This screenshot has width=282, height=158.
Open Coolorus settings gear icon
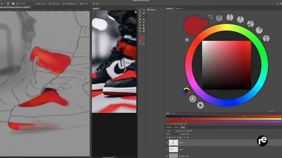(x=187, y=39)
